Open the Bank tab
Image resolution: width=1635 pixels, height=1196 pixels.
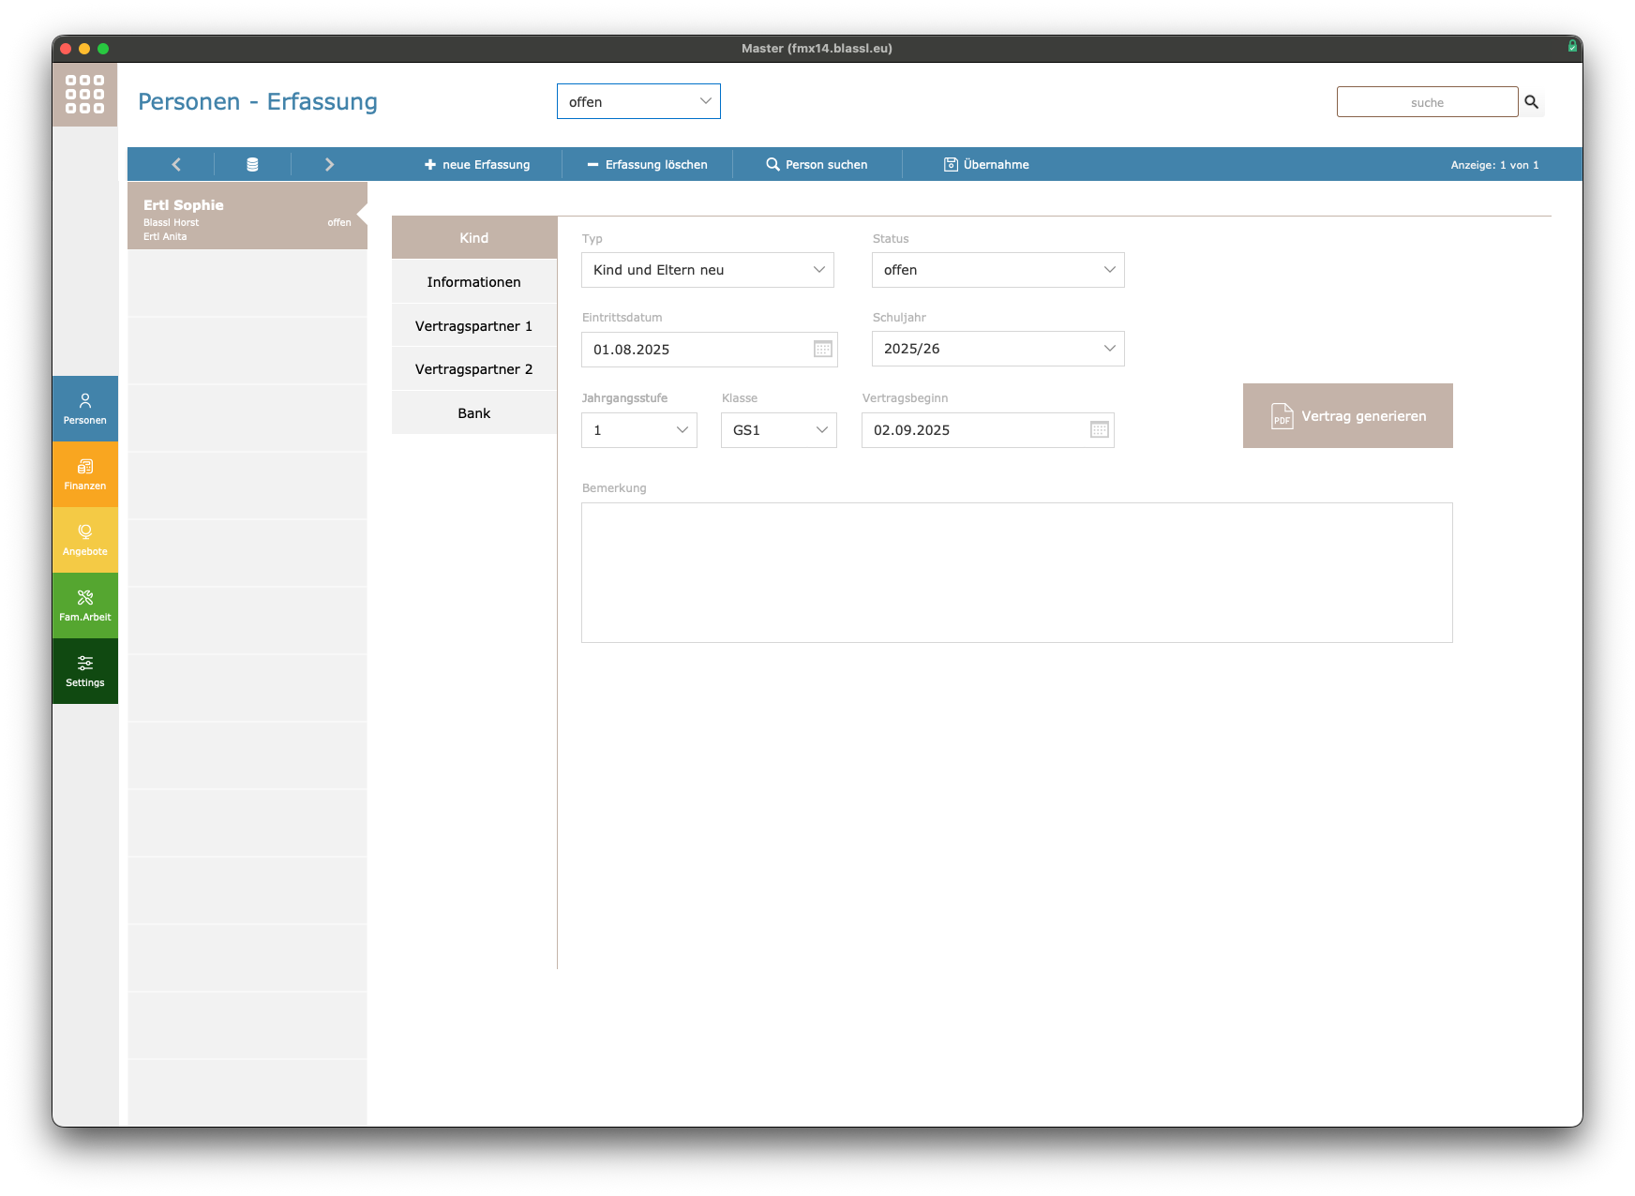click(x=473, y=413)
